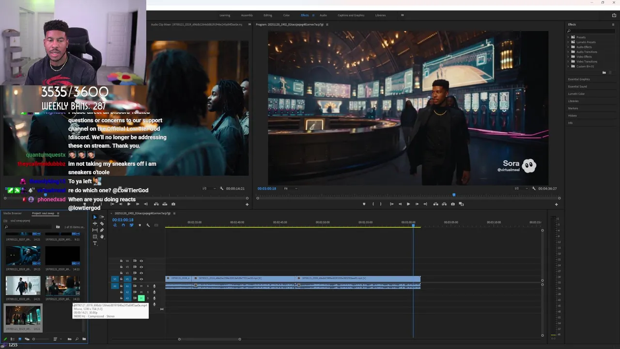Step forward one frame in Program monitor
620x349 pixels.
[417, 204]
